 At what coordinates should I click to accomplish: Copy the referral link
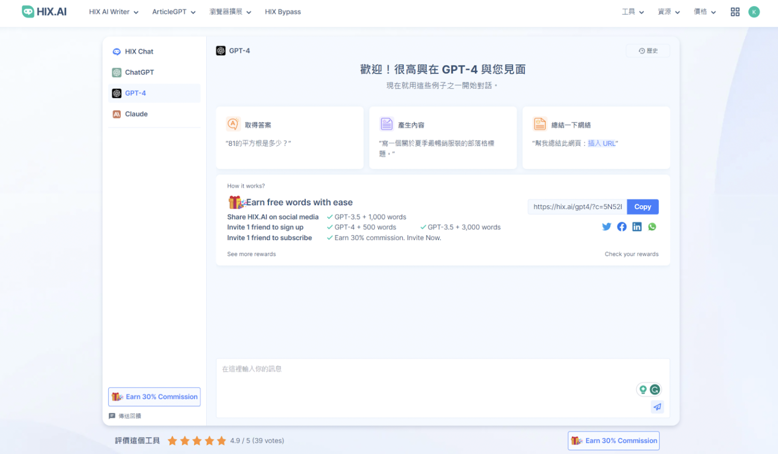coord(642,207)
